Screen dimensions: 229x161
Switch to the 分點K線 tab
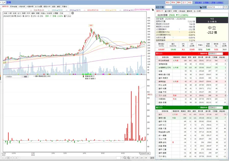click(x=22, y=6)
